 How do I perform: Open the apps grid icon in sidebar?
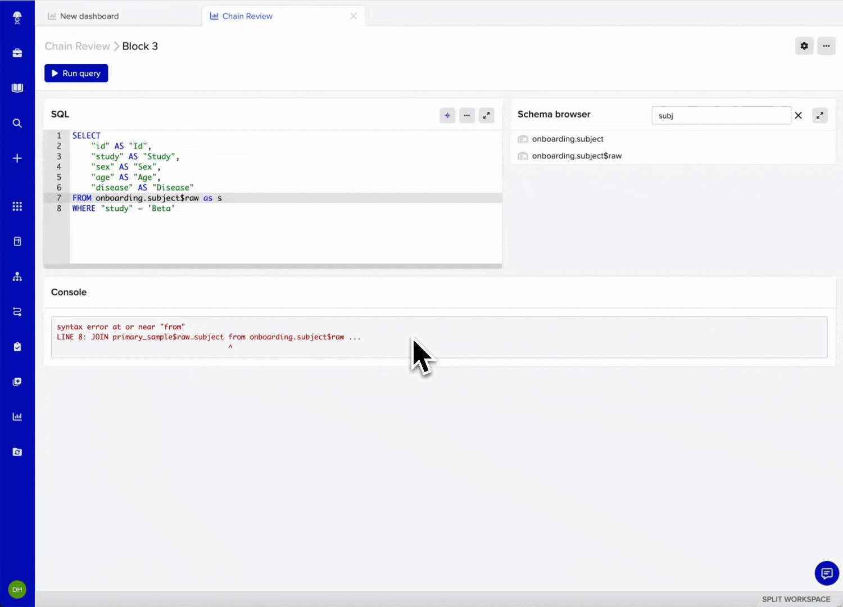point(17,206)
